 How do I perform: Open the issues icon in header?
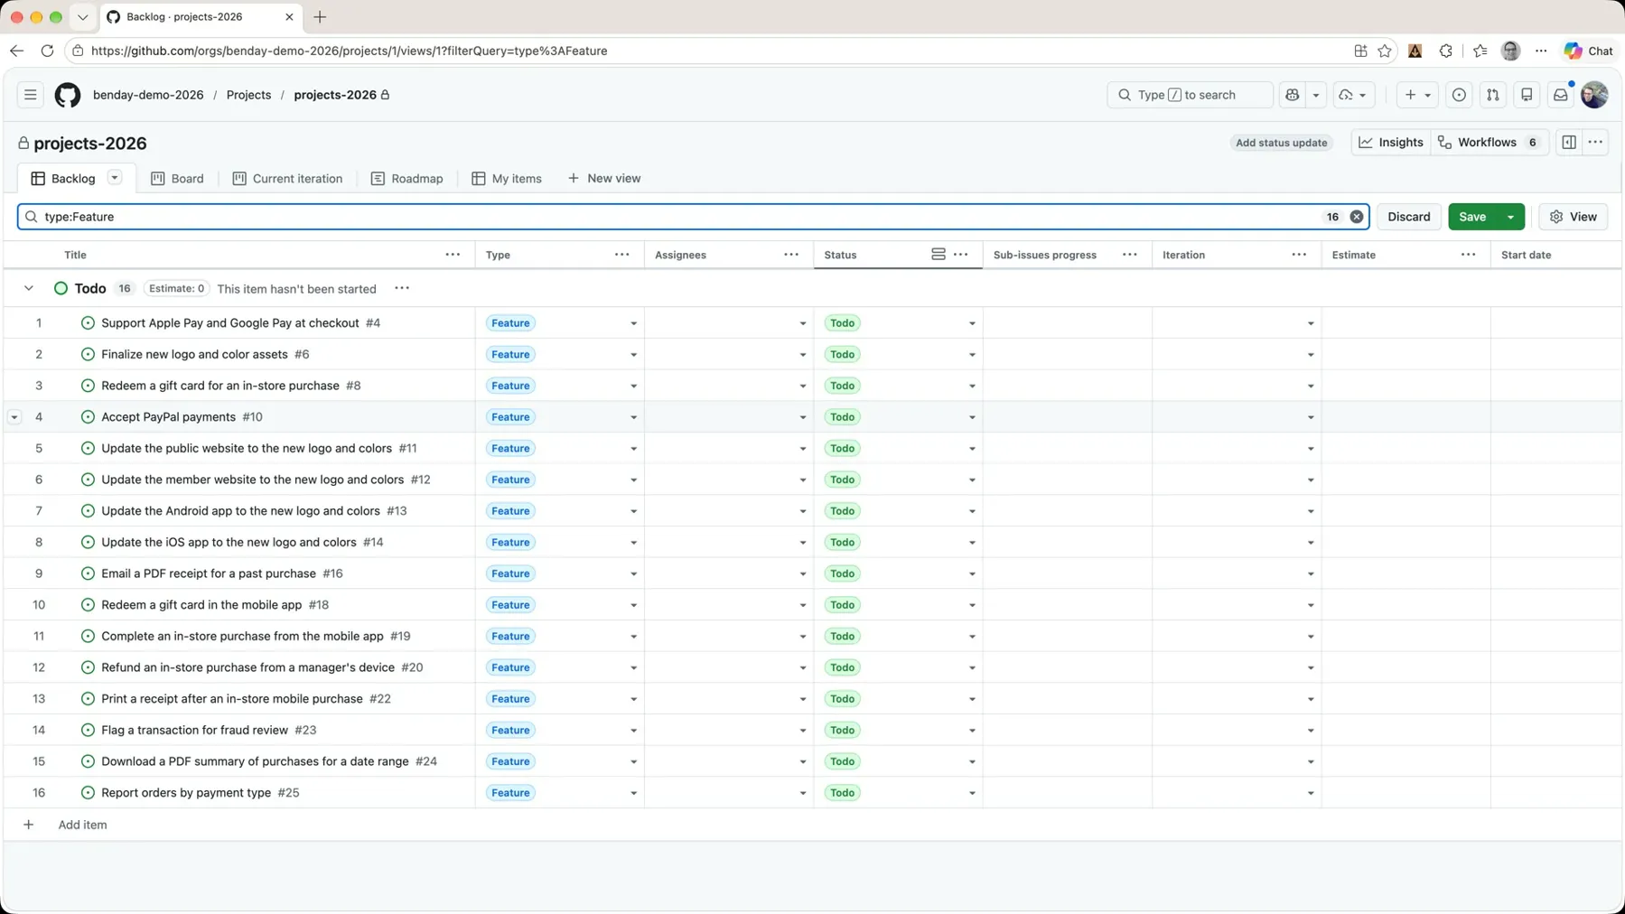pyautogui.click(x=1459, y=95)
